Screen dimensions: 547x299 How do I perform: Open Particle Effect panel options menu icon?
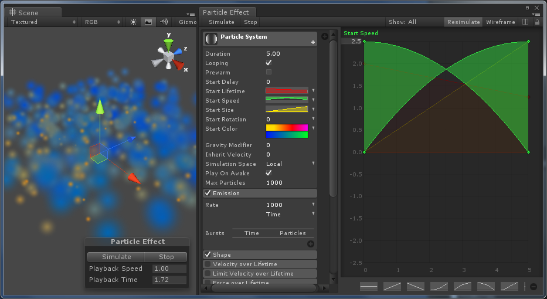click(535, 14)
